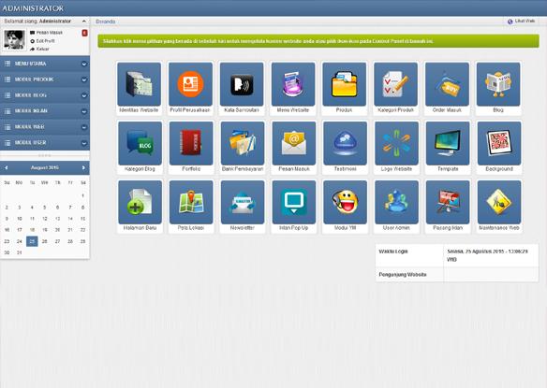The image size is (547, 388).
Task: Collapse the Selamat siang Administrator panel
Action: tap(83, 22)
